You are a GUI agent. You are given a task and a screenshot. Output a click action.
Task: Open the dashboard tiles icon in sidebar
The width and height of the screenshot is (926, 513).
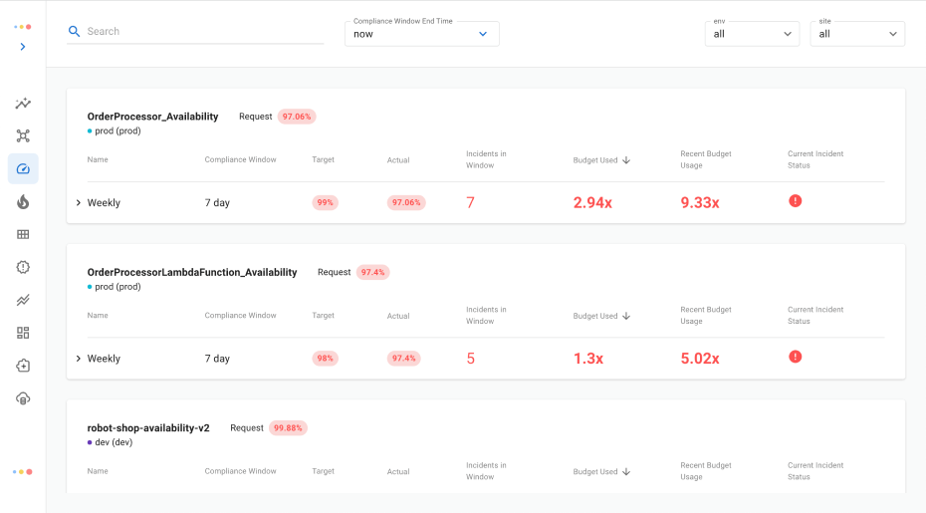pos(23,333)
